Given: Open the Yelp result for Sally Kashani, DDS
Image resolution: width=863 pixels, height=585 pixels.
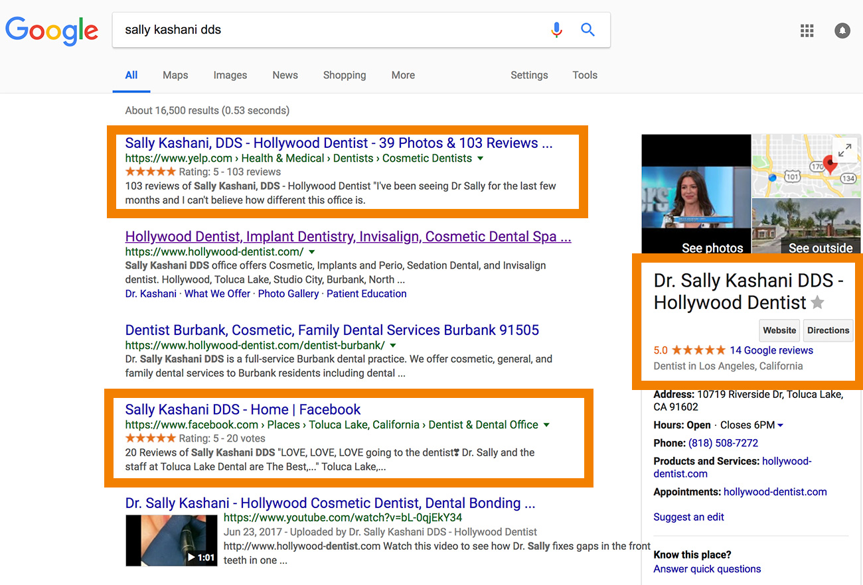Looking at the screenshot, I should pyautogui.click(x=339, y=143).
